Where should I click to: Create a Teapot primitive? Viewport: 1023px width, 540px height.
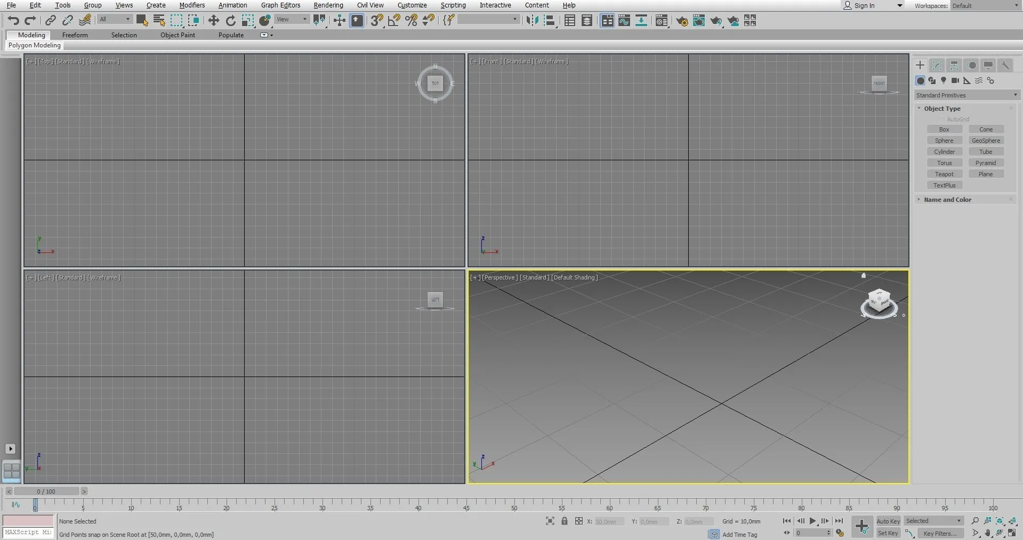(x=944, y=174)
